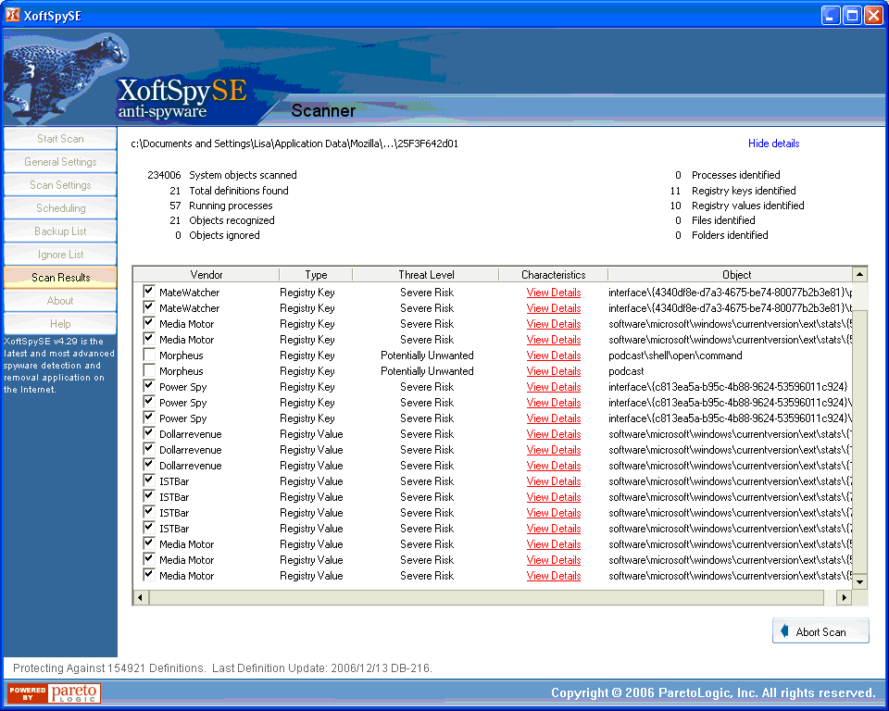The width and height of the screenshot is (889, 711).
Task: Uncheck the last Media Motor Registry Value checkbox
Action: coord(148,575)
